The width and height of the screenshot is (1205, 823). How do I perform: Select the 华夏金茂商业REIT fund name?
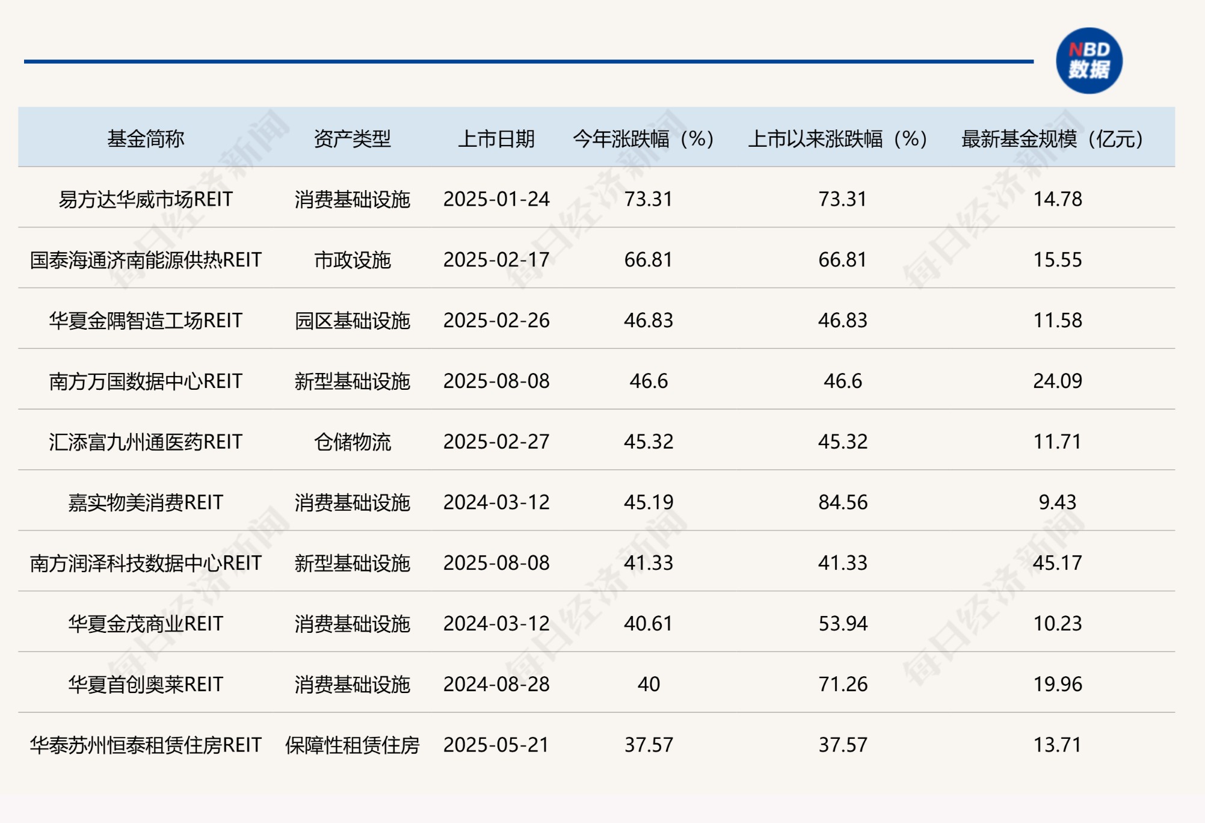(146, 624)
